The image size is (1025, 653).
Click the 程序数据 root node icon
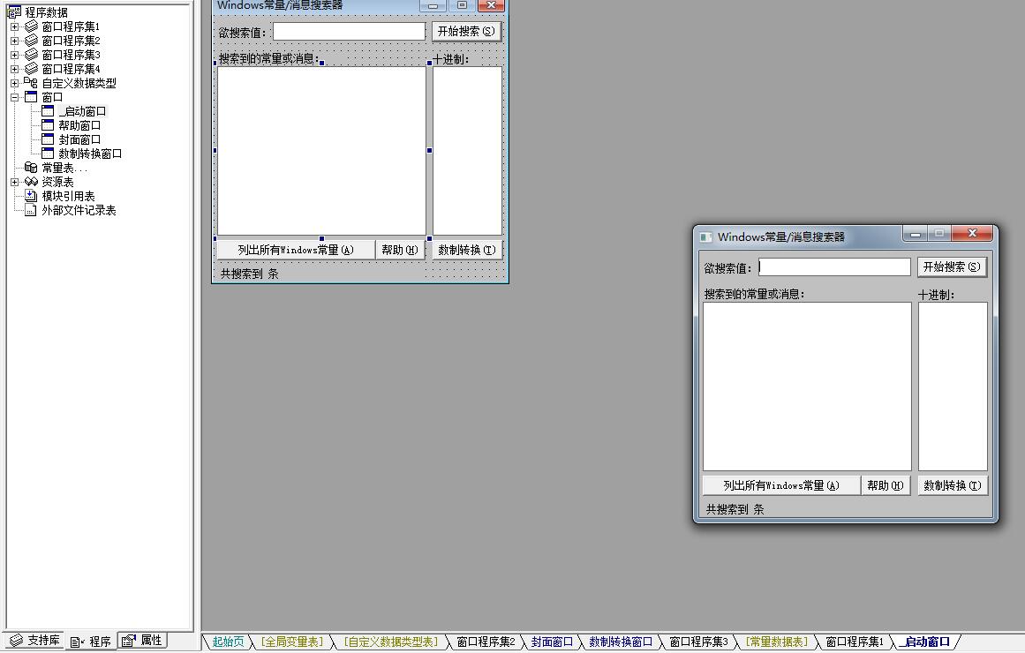pos(14,12)
